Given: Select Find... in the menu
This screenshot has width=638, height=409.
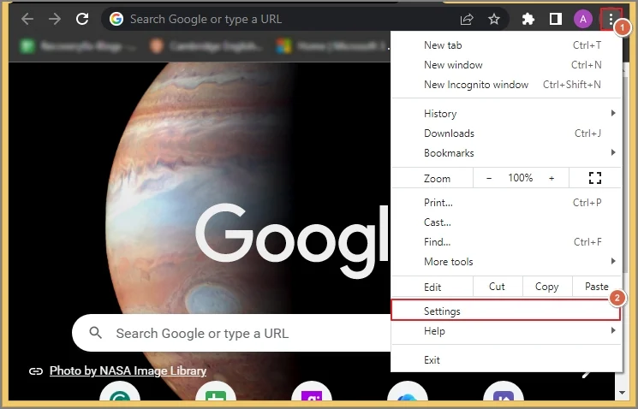Looking at the screenshot, I should tap(506, 242).
